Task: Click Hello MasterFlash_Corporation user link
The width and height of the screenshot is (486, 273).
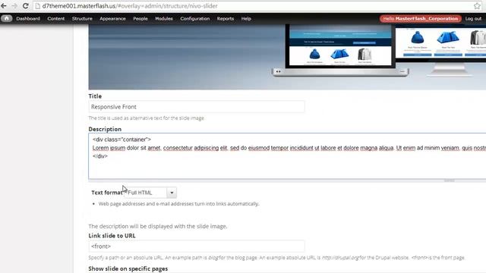Action: click(x=420, y=18)
